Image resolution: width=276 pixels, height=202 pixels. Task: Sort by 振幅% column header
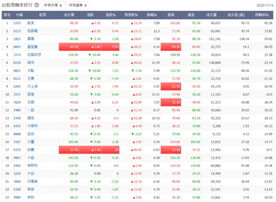[x=152, y=15]
